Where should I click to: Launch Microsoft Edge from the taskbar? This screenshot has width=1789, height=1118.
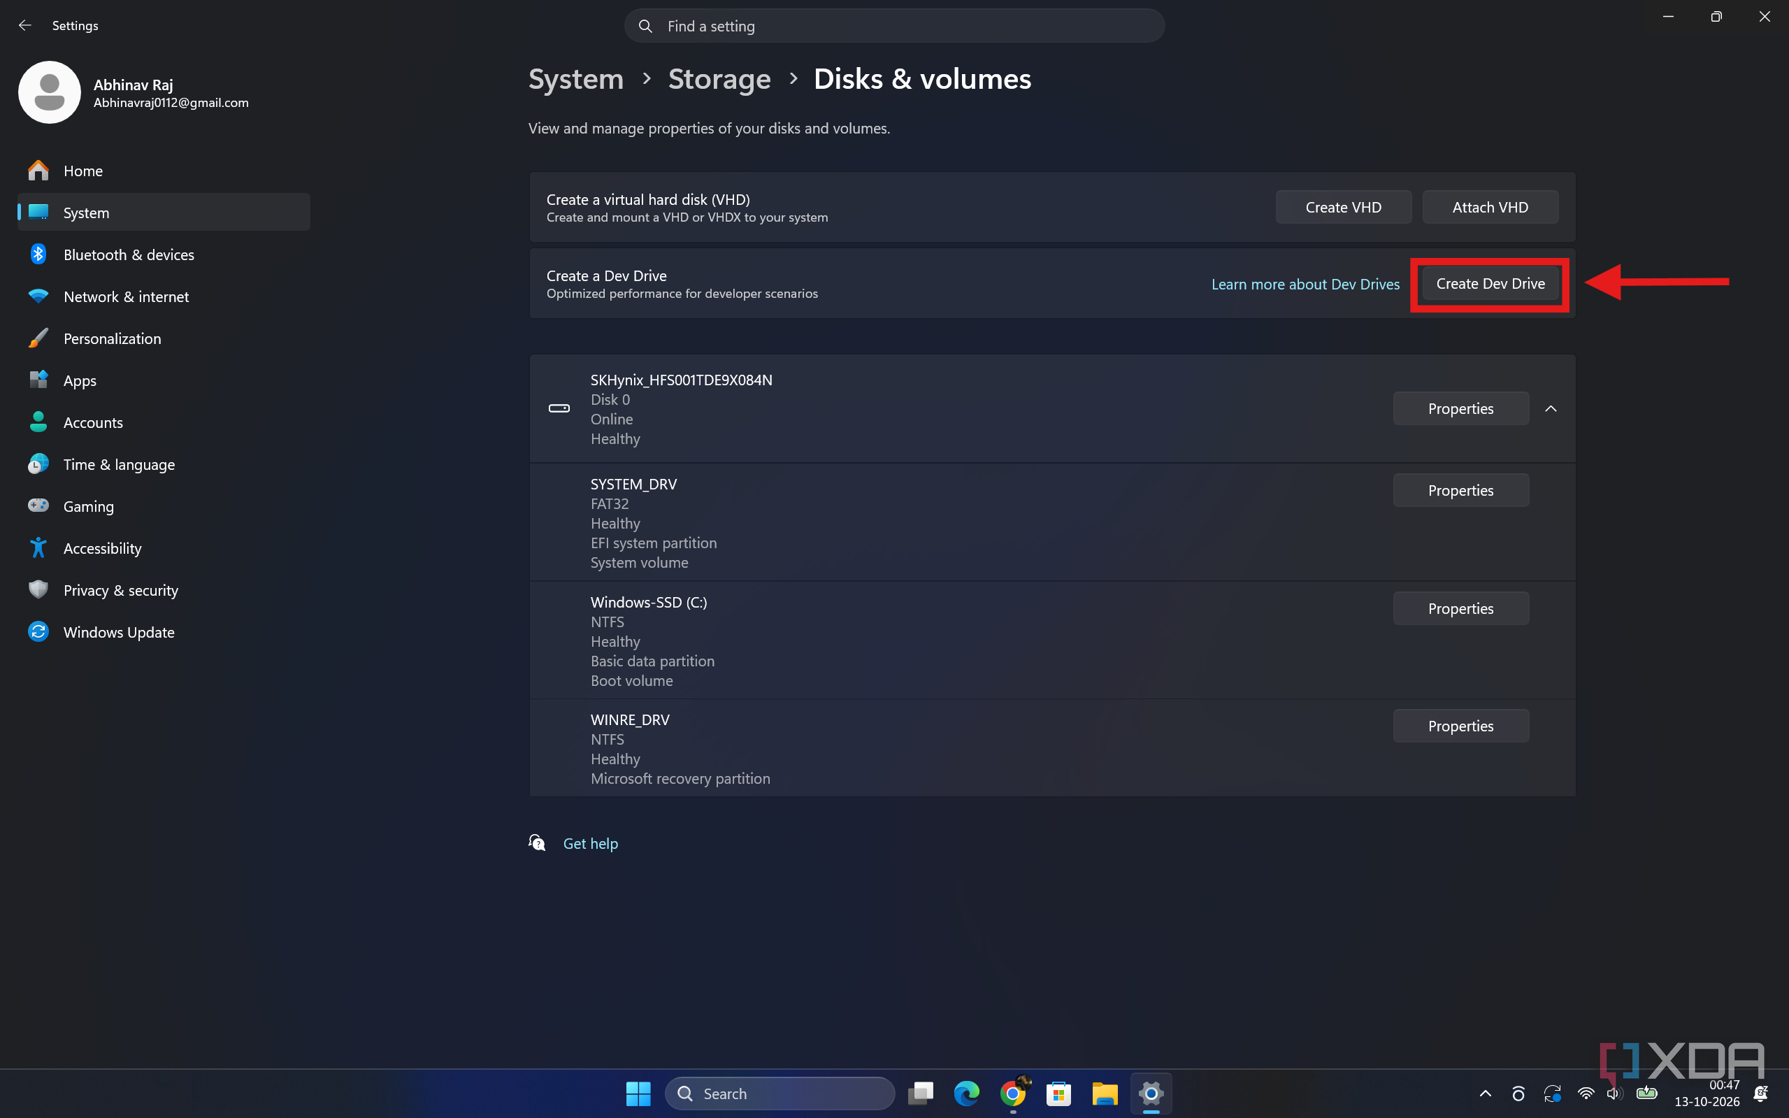pos(967,1093)
